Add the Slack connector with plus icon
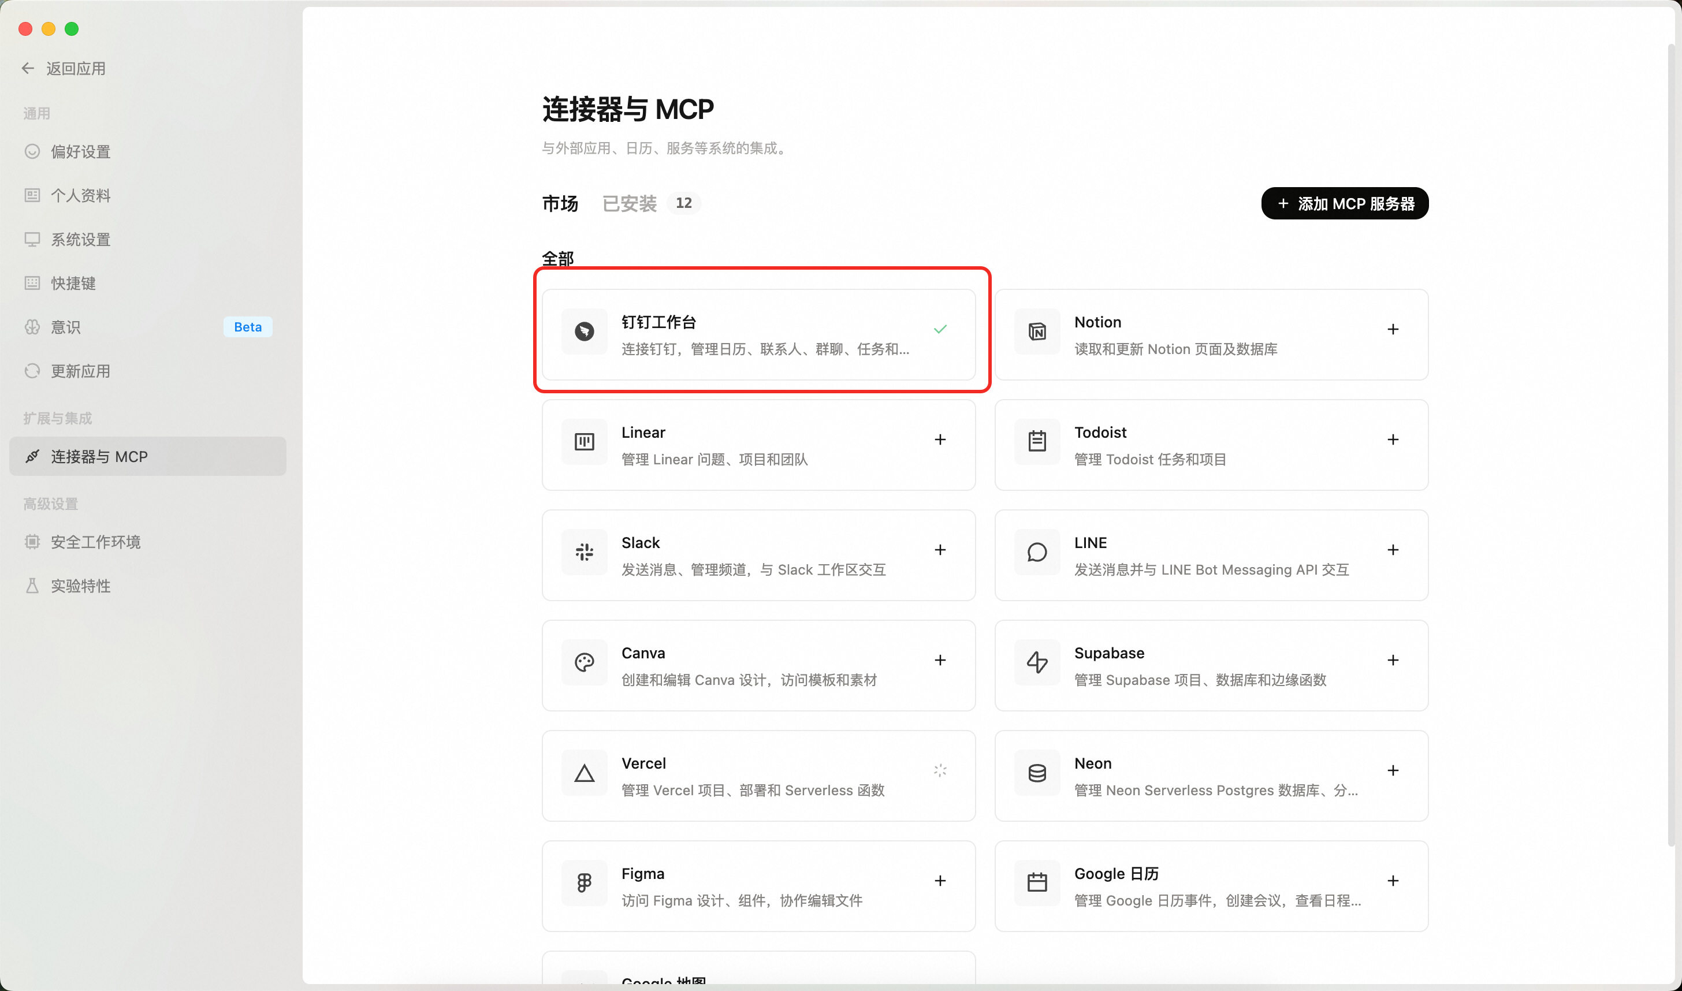Screen dimensions: 1682x991 pyautogui.click(x=940, y=550)
